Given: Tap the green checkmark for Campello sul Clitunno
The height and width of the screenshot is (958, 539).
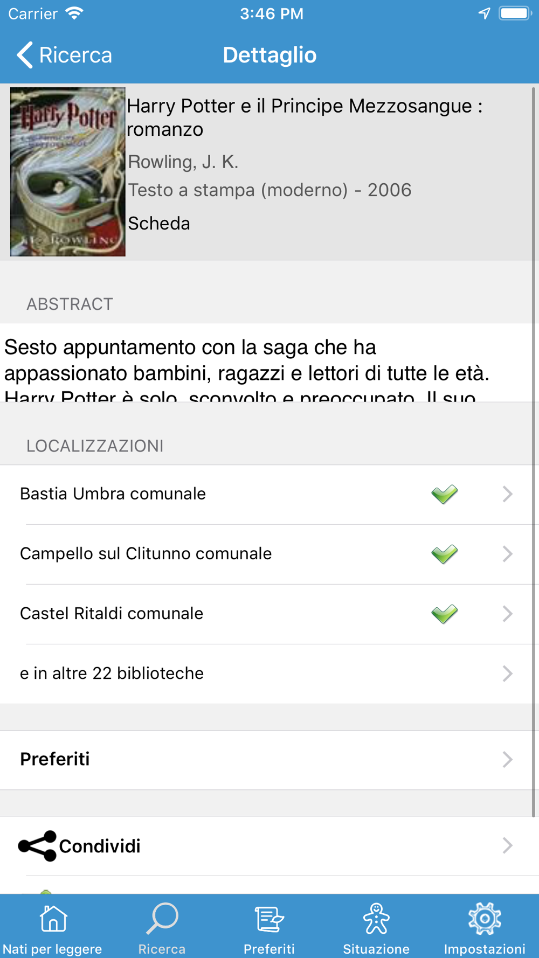Looking at the screenshot, I should pyautogui.click(x=445, y=554).
